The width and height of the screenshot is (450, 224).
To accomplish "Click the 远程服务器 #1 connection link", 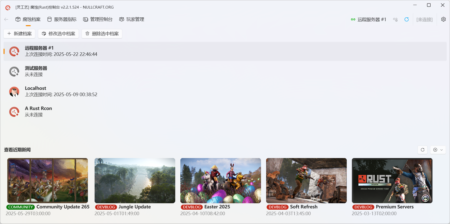I will point(369,19).
